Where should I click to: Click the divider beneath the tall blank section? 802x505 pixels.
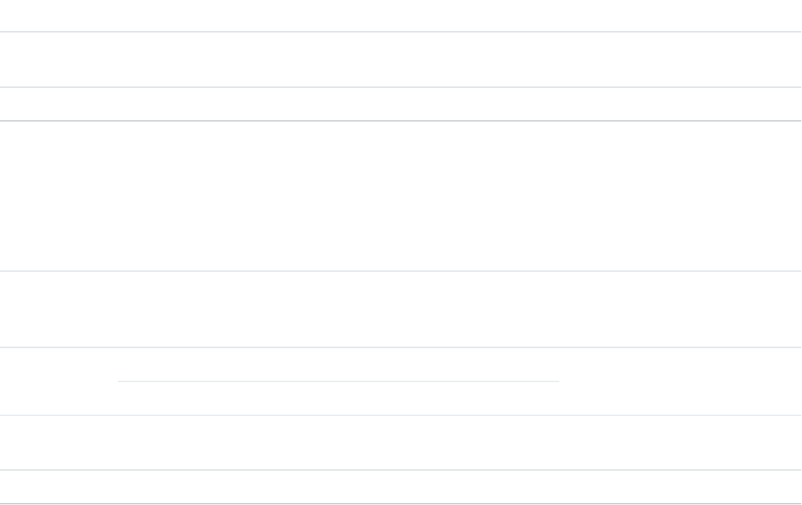pyautogui.click(x=401, y=271)
